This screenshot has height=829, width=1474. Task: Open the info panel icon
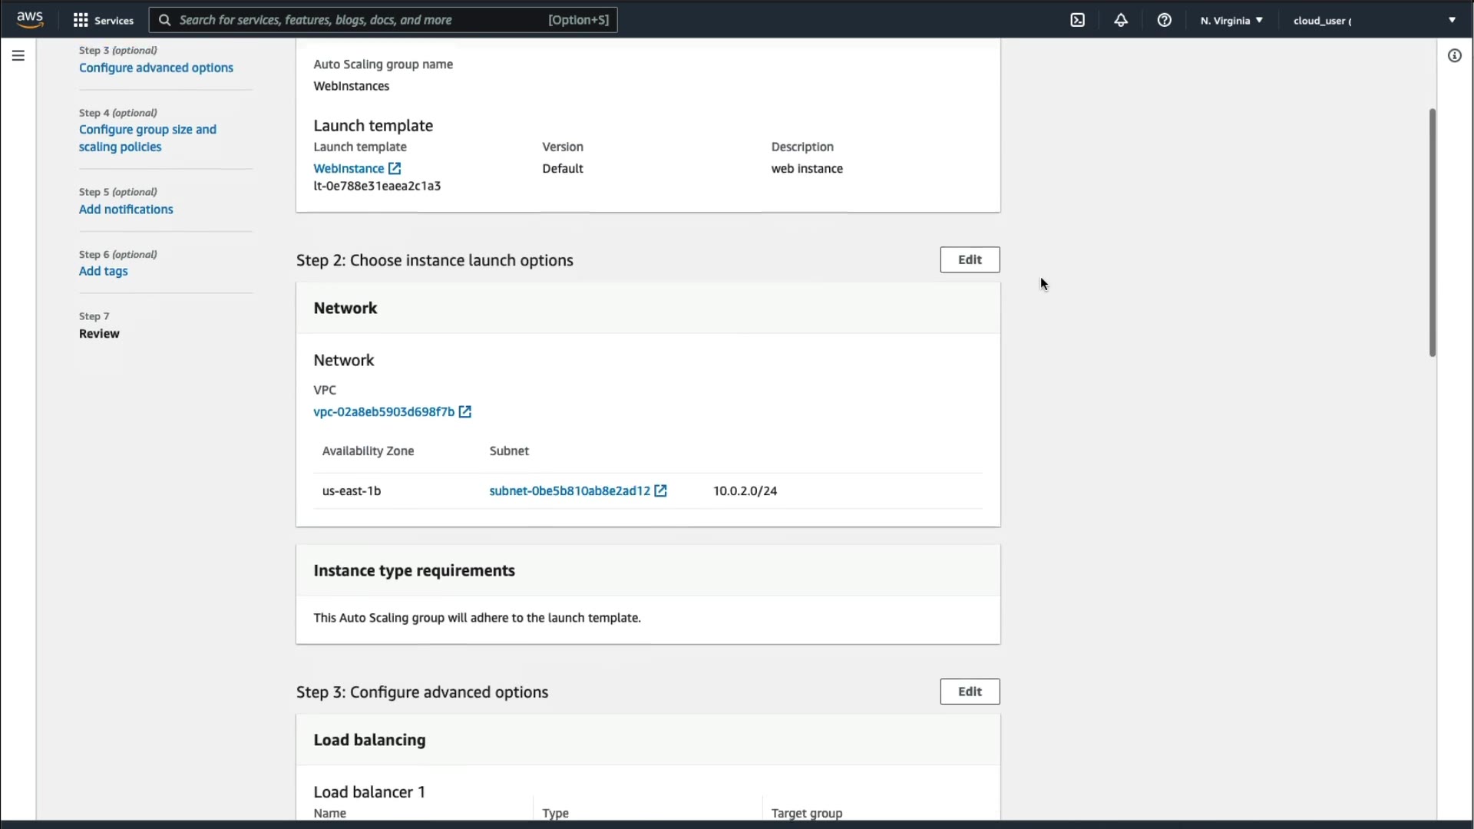pyautogui.click(x=1454, y=55)
